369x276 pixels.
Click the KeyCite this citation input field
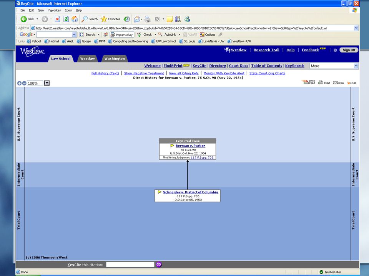[x=130, y=264]
